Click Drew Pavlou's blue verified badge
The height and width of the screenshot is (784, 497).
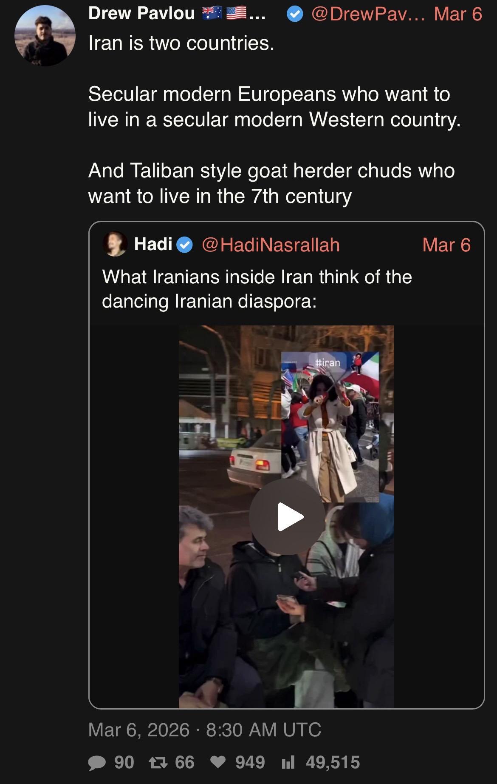click(295, 15)
